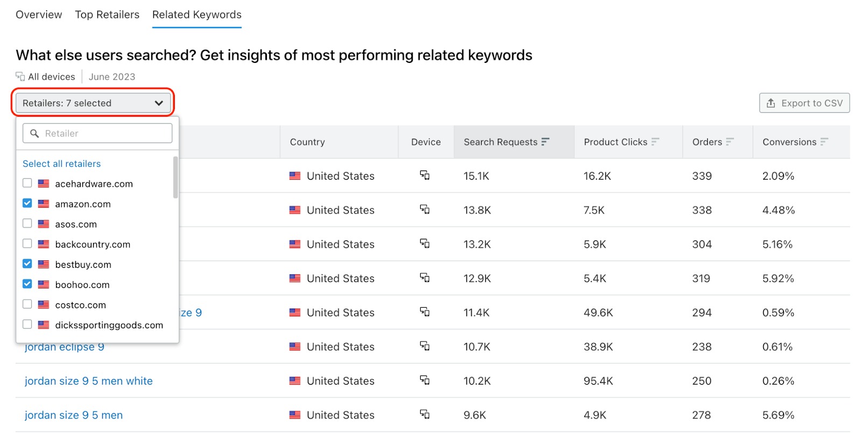Uncheck the boohoo.com checkbox

27,284
